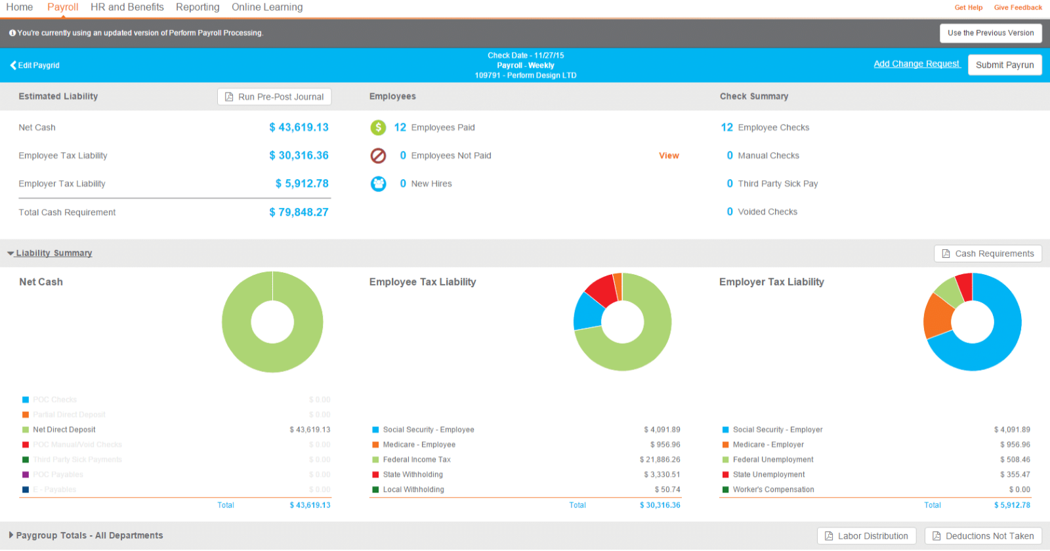Open the Home menu
Image resolution: width=1050 pixels, height=551 pixels.
20,7
